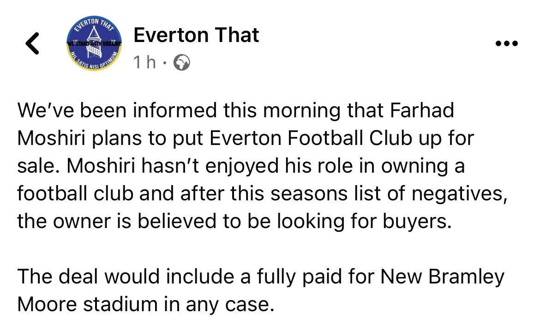540x331 pixels.
Task: Click the globe public audience icon
Action: pos(181,62)
